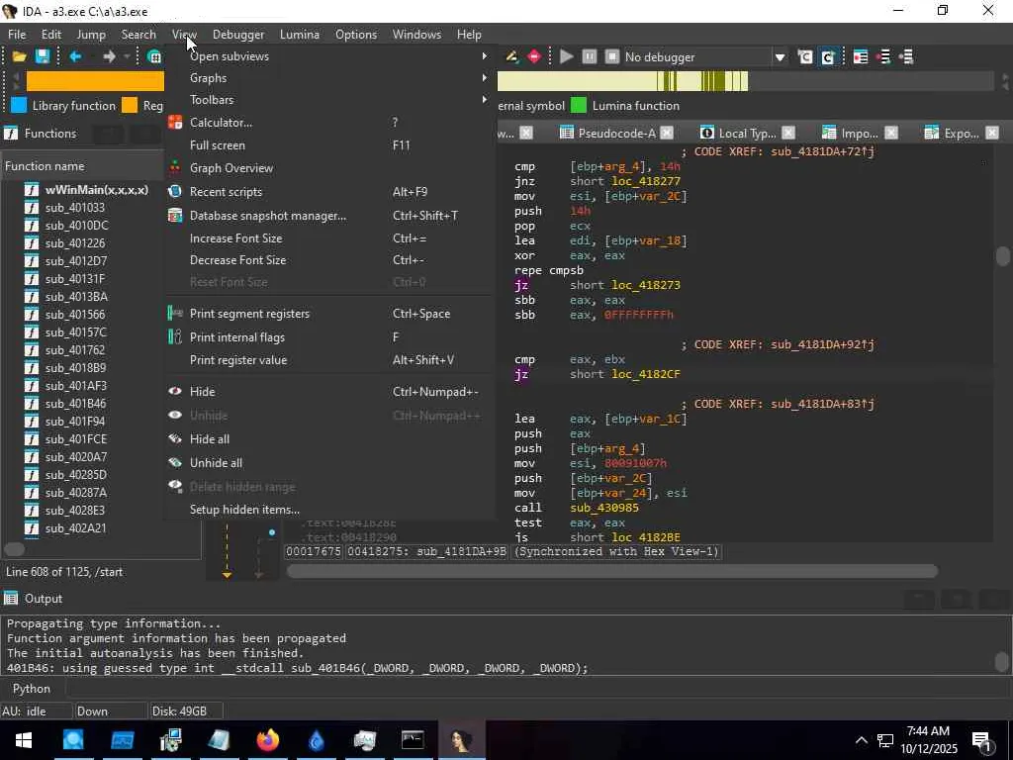Viewport: 1013px width, 760px height.
Task: Click the disassembly horizontal scrollbar
Action: point(611,571)
